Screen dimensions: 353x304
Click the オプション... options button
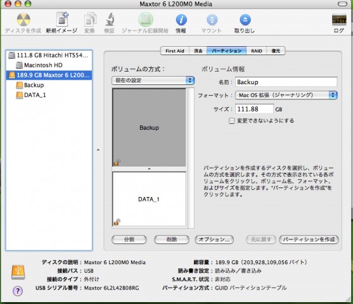point(214,239)
